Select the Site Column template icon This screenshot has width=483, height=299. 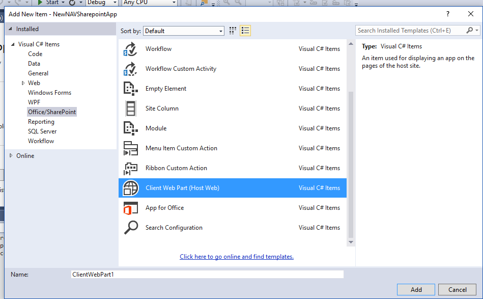(130, 108)
